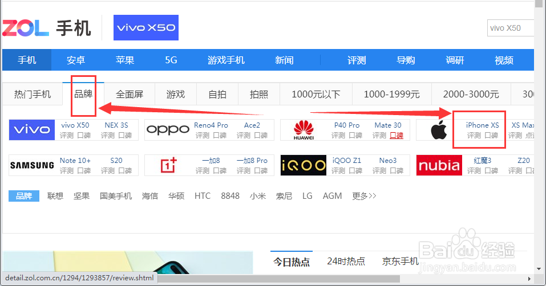Open the 小米 brand link
Screen dimensions: 546x286
click(x=258, y=196)
